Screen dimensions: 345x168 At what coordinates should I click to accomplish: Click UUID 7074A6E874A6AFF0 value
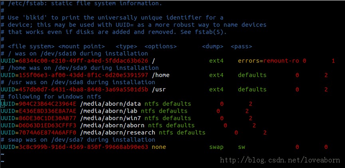point(48,132)
